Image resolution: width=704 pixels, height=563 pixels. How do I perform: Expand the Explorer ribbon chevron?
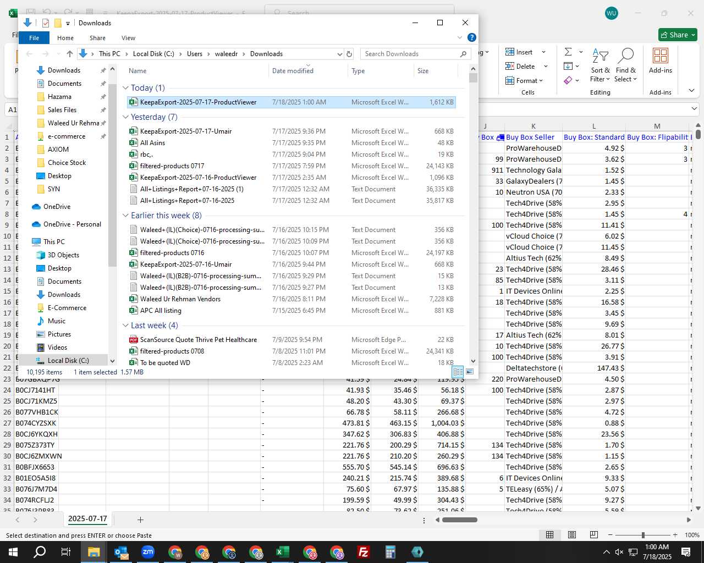(x=460, y=37)
